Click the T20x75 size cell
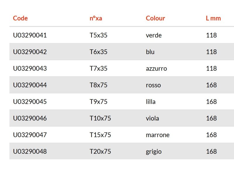 pyautogui.click(x=100, y=151)
